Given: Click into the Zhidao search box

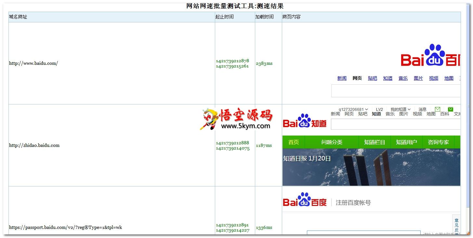Looking at the screenshot, I should click(x=396, y=124).
